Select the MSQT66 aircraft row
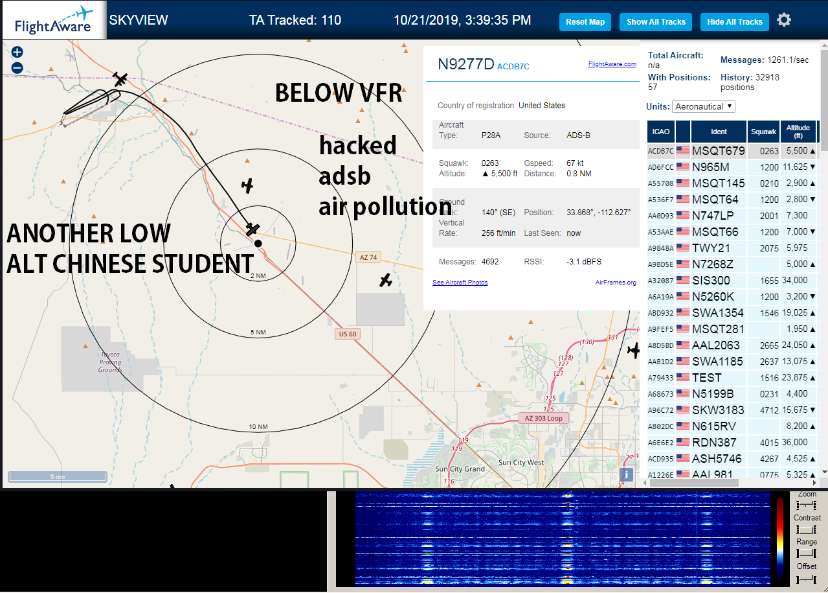Image resolution: width=828 pixels, height=593 pixels. [732, 231]
